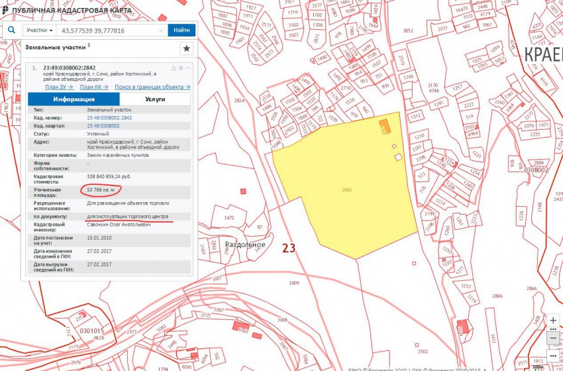Switch to the Услуги tab
Screen dimensions: 563x371
tap(154, 99)
